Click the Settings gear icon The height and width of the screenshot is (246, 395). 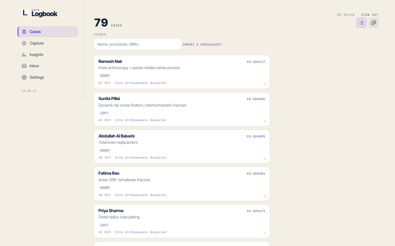point(24,77)
